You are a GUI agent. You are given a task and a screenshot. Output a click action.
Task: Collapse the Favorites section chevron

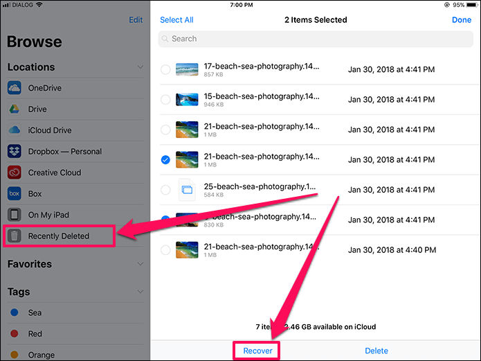(140, 264)
